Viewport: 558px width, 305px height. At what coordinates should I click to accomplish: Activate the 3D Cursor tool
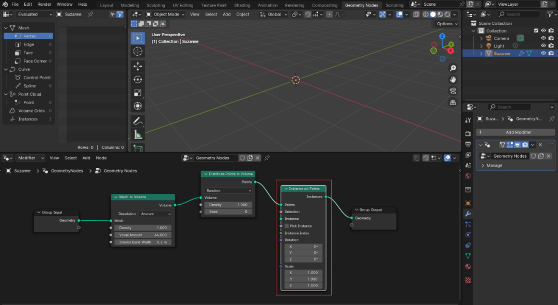click(x=138, y=51)
